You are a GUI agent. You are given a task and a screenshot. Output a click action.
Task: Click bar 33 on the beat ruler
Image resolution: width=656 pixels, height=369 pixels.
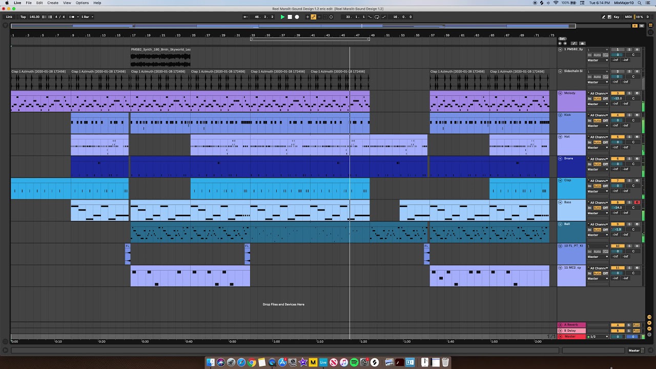pos(253,35)
